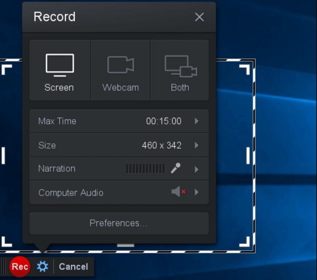Expand the Size options arrow
This screenshot has width=317, height=280.
click(196, 145)
